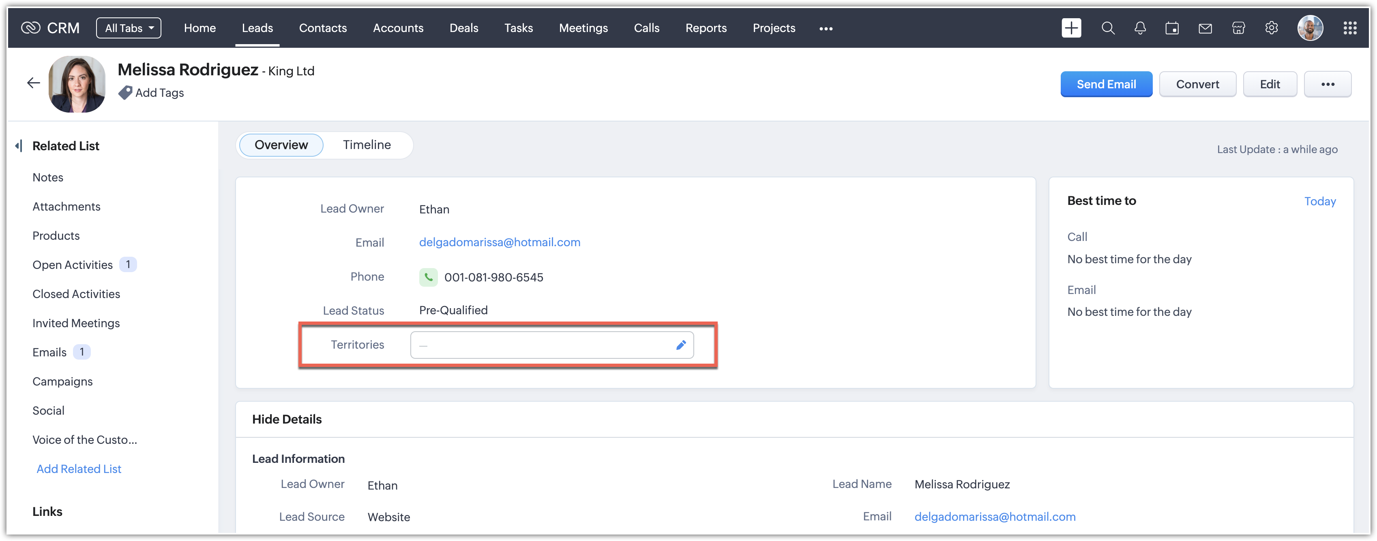Click the Add Related List link

[x=79, y=469]
